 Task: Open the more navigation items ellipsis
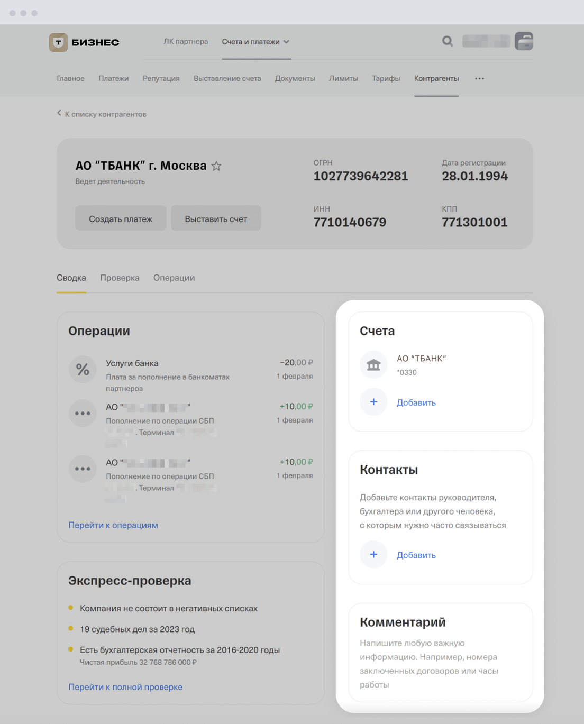479,78
